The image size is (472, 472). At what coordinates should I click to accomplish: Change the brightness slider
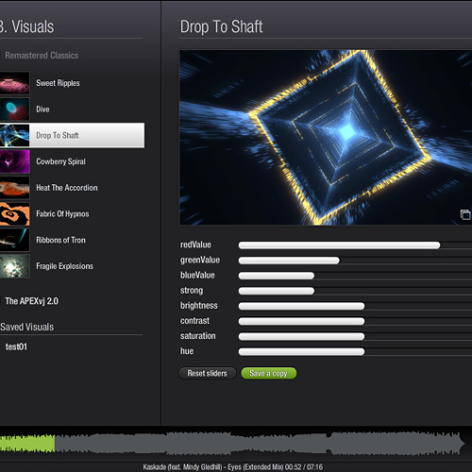pos(355,306)
